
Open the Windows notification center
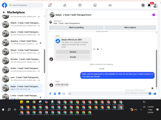coord(157,109)
